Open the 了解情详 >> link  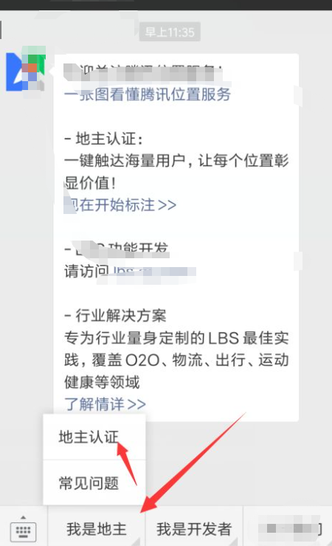[105, 404]
